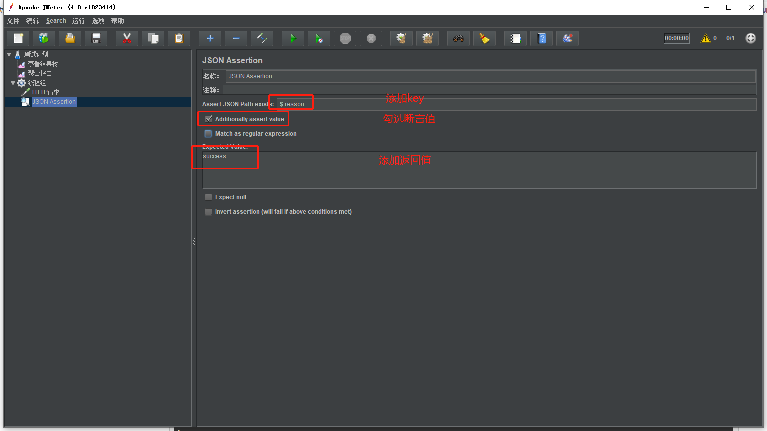Shutdown test threads gracefully icon

click(371, 38)
